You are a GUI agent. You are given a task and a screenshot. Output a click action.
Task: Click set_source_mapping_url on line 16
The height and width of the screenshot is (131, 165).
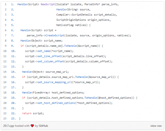[x=55, y=82]
